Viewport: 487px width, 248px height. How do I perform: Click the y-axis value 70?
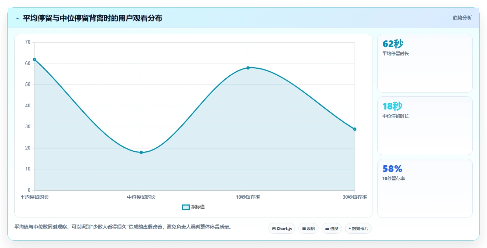pyautogui.click(x=28, y=42)
